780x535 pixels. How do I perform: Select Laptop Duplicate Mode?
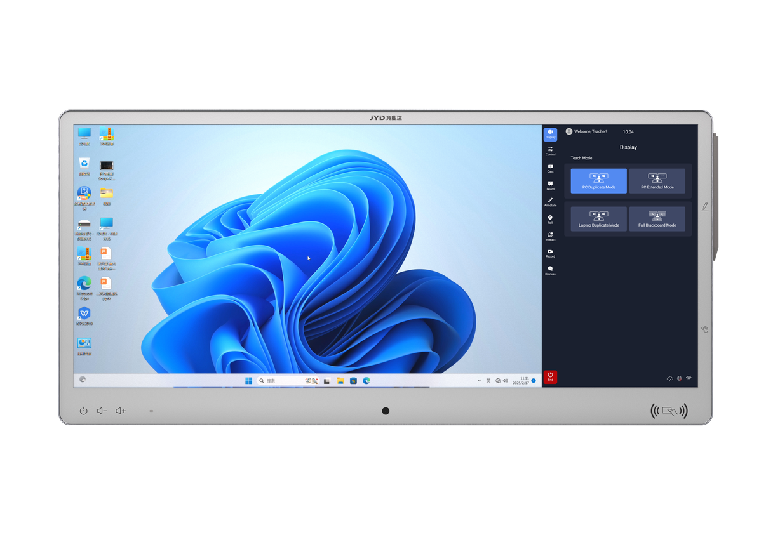[x=598, y=219]
